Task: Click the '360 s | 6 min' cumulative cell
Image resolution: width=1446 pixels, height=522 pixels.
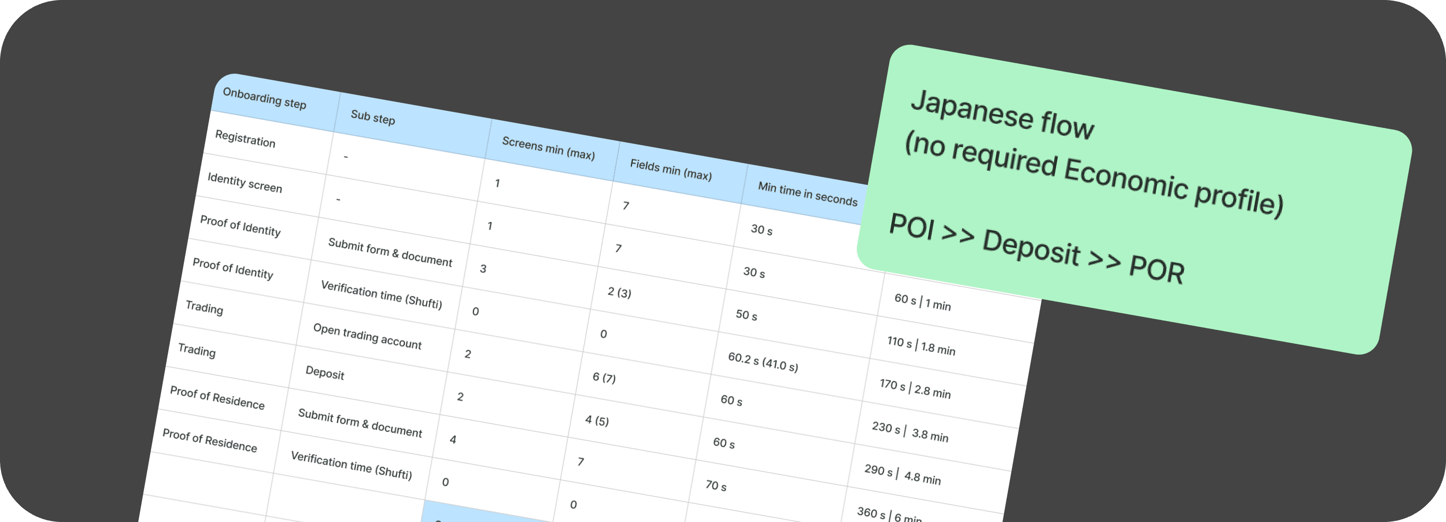Action: [x=889, y=515]
